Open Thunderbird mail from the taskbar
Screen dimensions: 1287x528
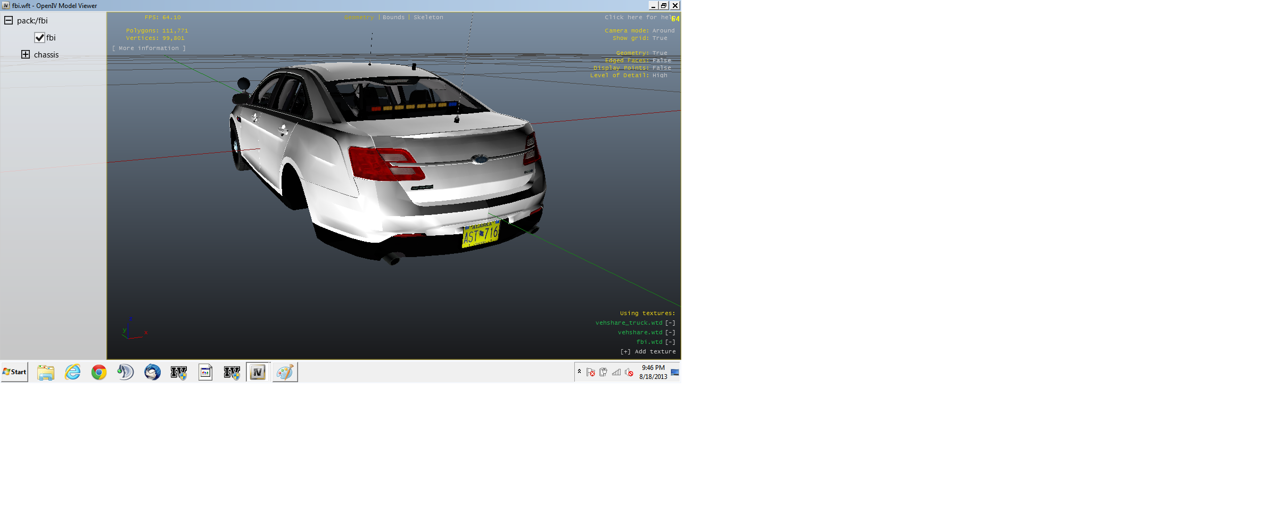coord(152,372)
